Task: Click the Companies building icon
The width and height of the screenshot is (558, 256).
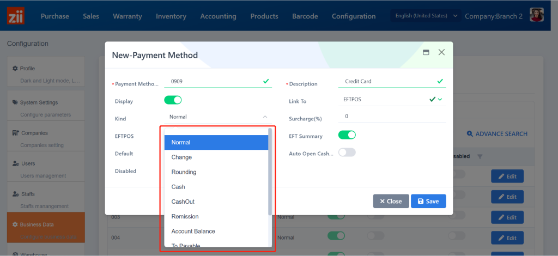Action: pos(16,133)
